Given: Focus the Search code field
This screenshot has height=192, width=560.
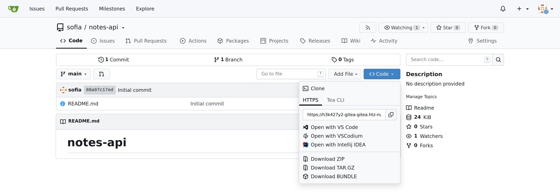Looking at the screenshot, I should (449, 60).
